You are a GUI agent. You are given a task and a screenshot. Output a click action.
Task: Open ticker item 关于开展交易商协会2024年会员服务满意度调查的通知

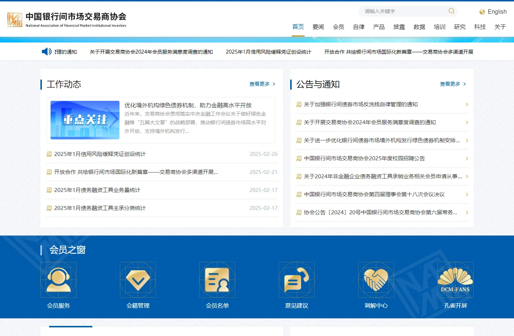151,52
